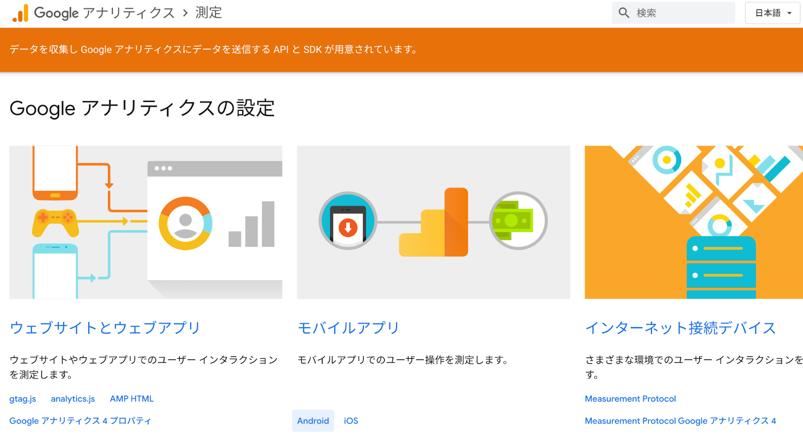Viewport: 803px width, 443px height.
Task: Open the analytics.js link
Action: pos(73,399)
